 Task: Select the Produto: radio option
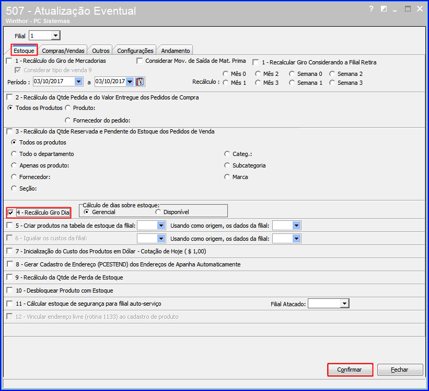click(67, 108)
